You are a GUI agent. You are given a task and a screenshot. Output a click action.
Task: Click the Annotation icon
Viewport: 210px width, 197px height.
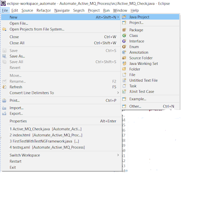(x=124, y=52)
